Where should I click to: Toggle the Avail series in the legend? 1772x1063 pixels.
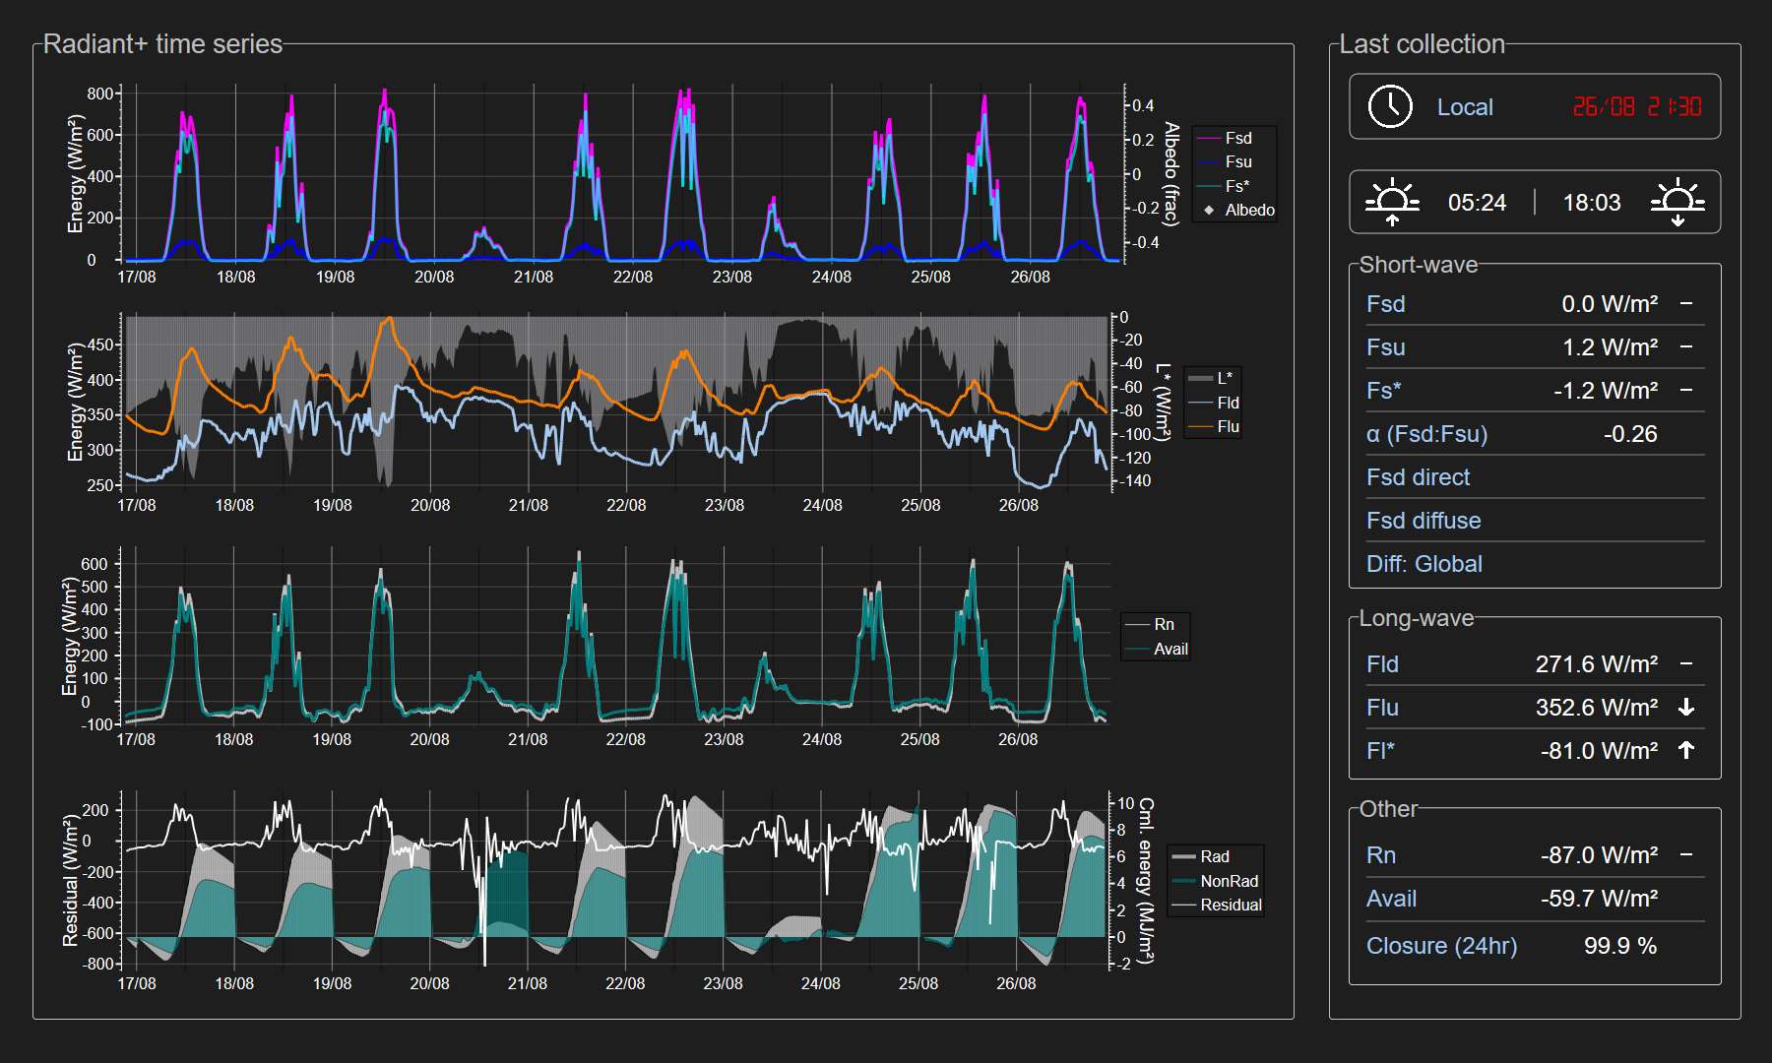coord(1171,650)
